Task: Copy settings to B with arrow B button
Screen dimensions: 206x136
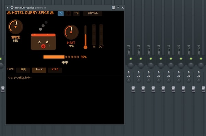Action: [x=76, y=13]
